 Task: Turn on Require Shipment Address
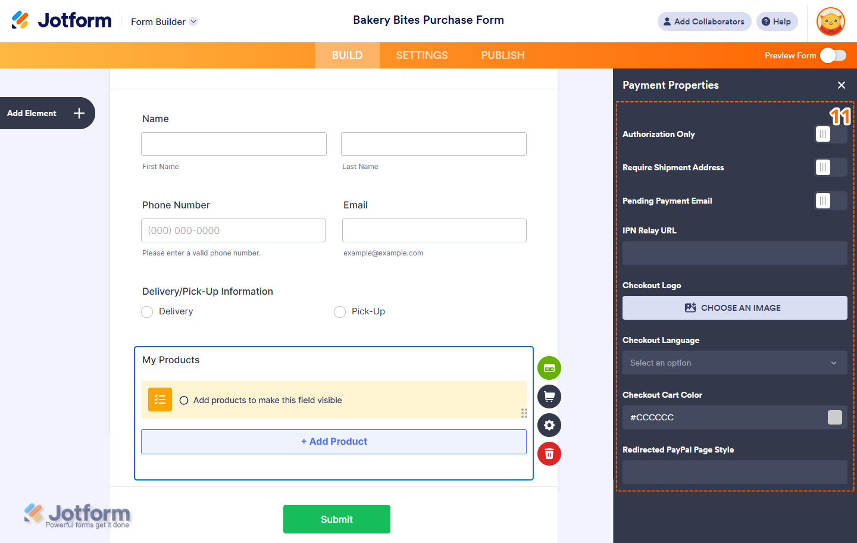pos(830,167)
